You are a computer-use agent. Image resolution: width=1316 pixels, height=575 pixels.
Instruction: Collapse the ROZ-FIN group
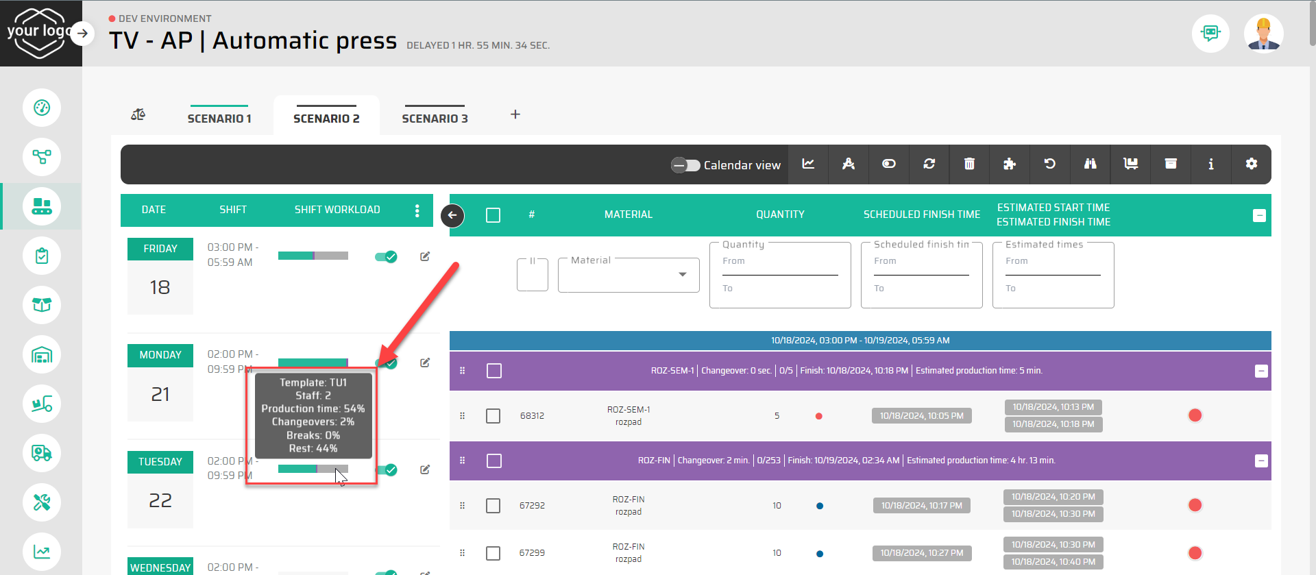coord(1260,461)
